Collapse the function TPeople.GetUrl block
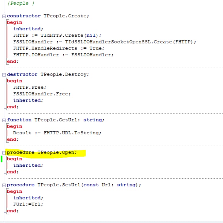The width and height of the screenshot is (223, 223). point(4,120)
